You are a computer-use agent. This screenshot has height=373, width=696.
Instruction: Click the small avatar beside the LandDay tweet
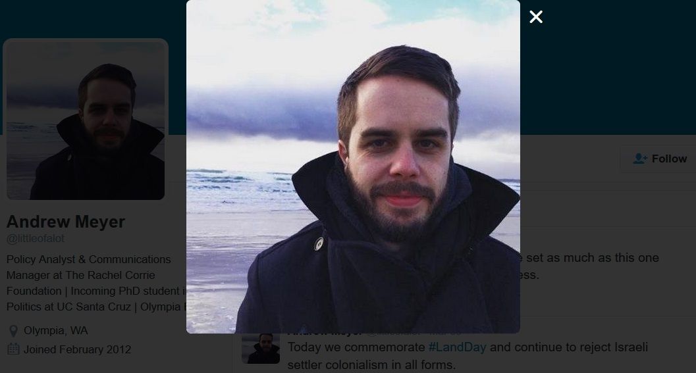point(261,349)
